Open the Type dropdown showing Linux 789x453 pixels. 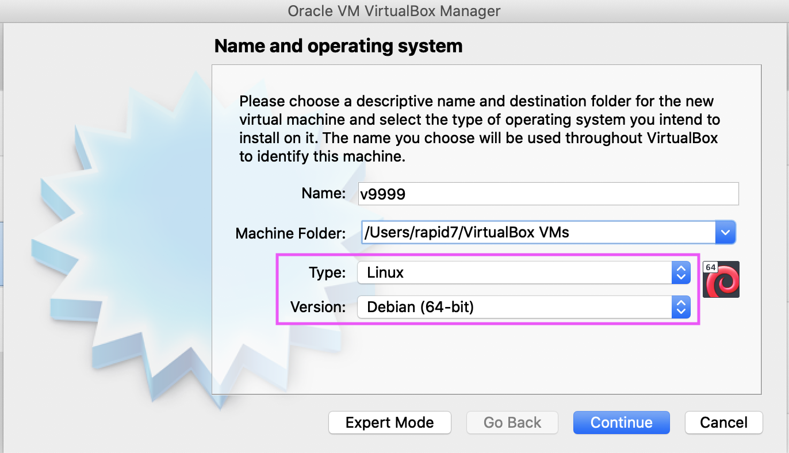[x=515, y=272]
